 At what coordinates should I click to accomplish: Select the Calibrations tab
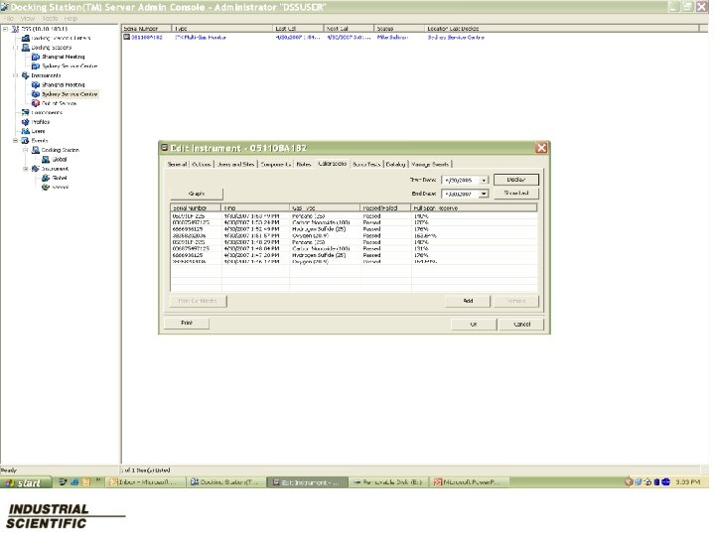pyautogui.click(x=332, y=163)
